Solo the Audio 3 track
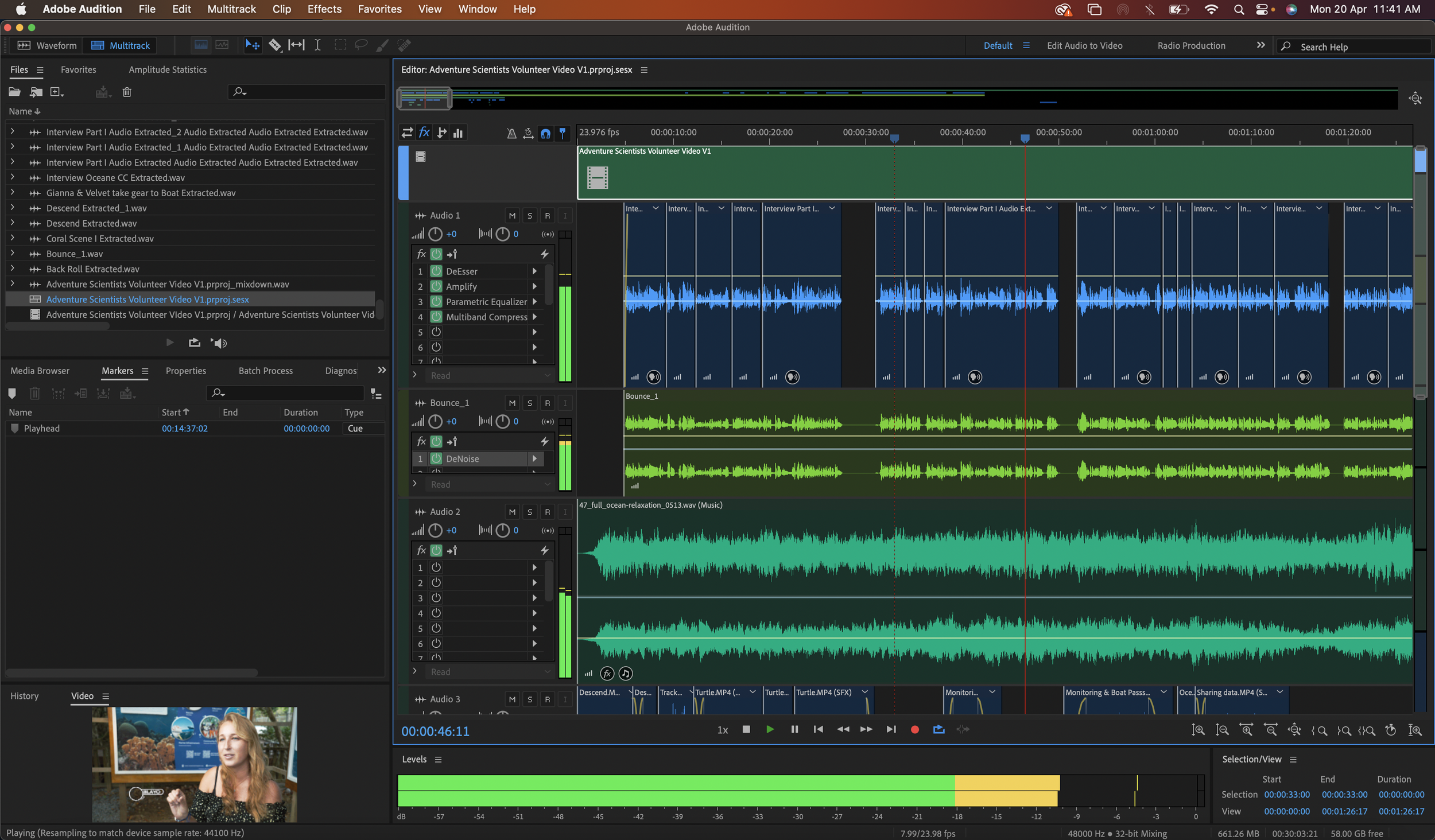This screenshot has height=840, width=1435. tap(530, 699)
